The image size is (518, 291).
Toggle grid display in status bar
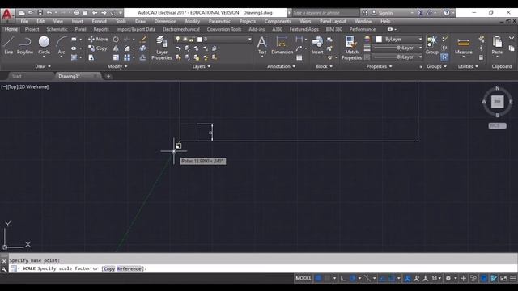(318, 278)
